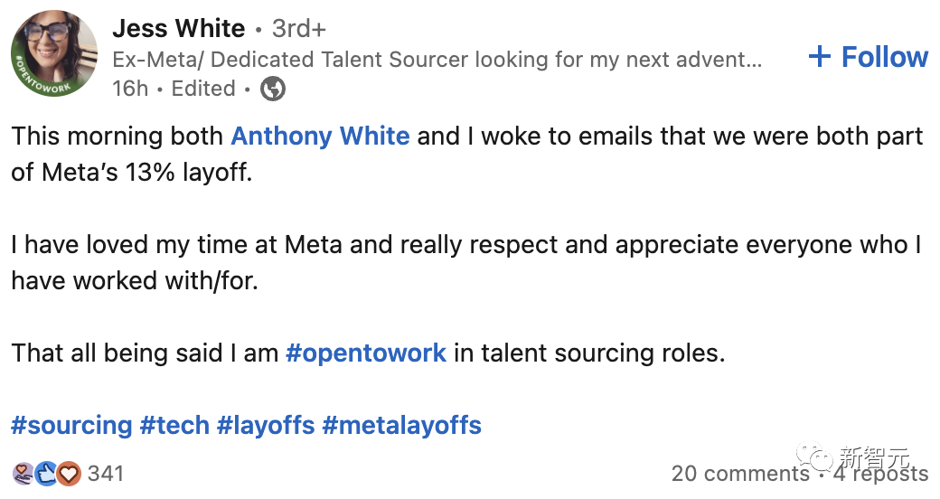
Task: Visit the #metalayoffs hashtag
Action: coord(401,425)
